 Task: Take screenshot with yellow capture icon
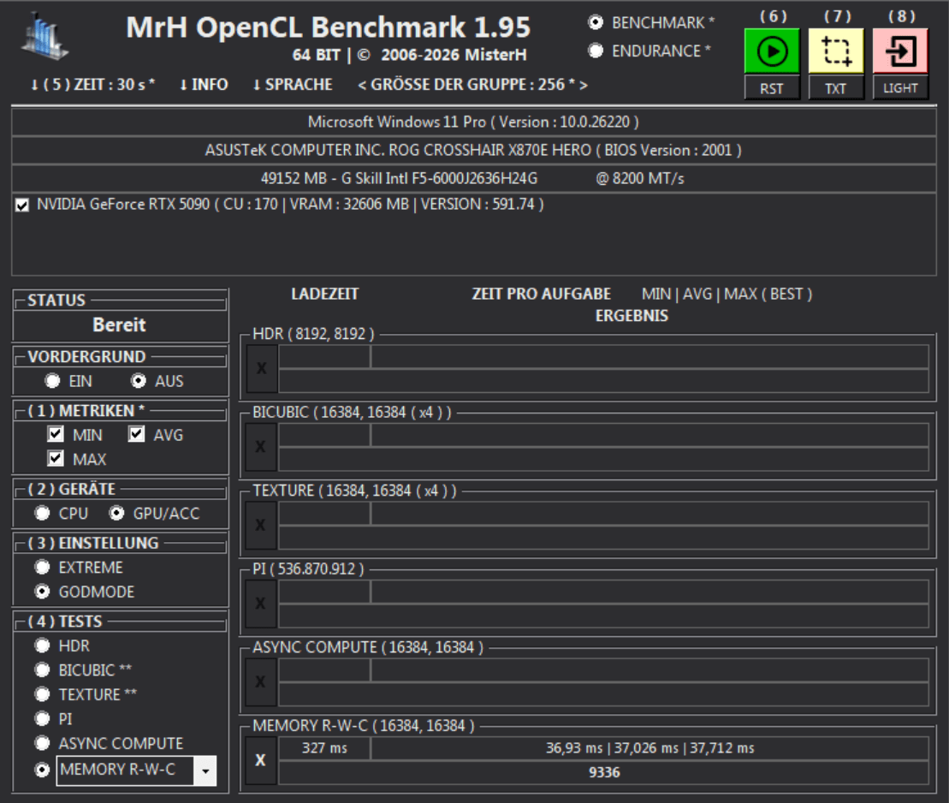836,51
